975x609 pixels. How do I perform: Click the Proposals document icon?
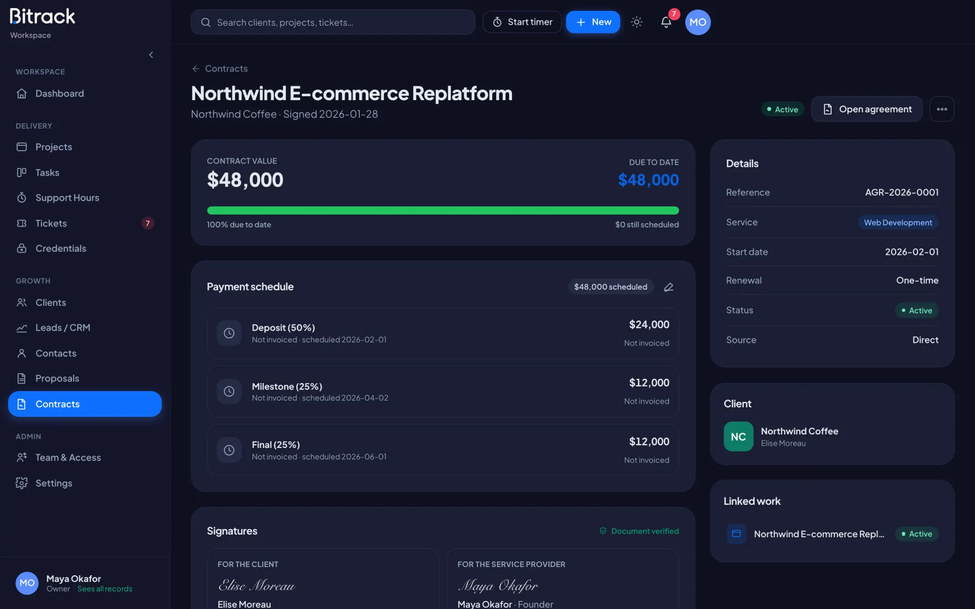point(22,378)
